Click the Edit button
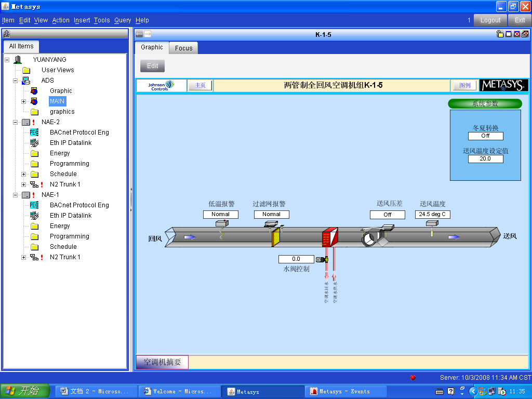Screen dimensions: 532x399 152,66
